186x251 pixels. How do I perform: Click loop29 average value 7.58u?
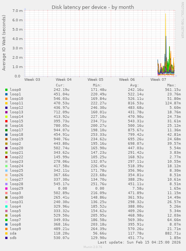[138, 189]
